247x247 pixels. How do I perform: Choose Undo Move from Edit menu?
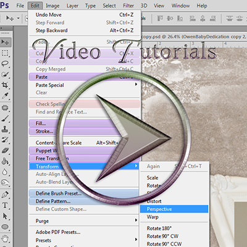[x=85, y=15]
